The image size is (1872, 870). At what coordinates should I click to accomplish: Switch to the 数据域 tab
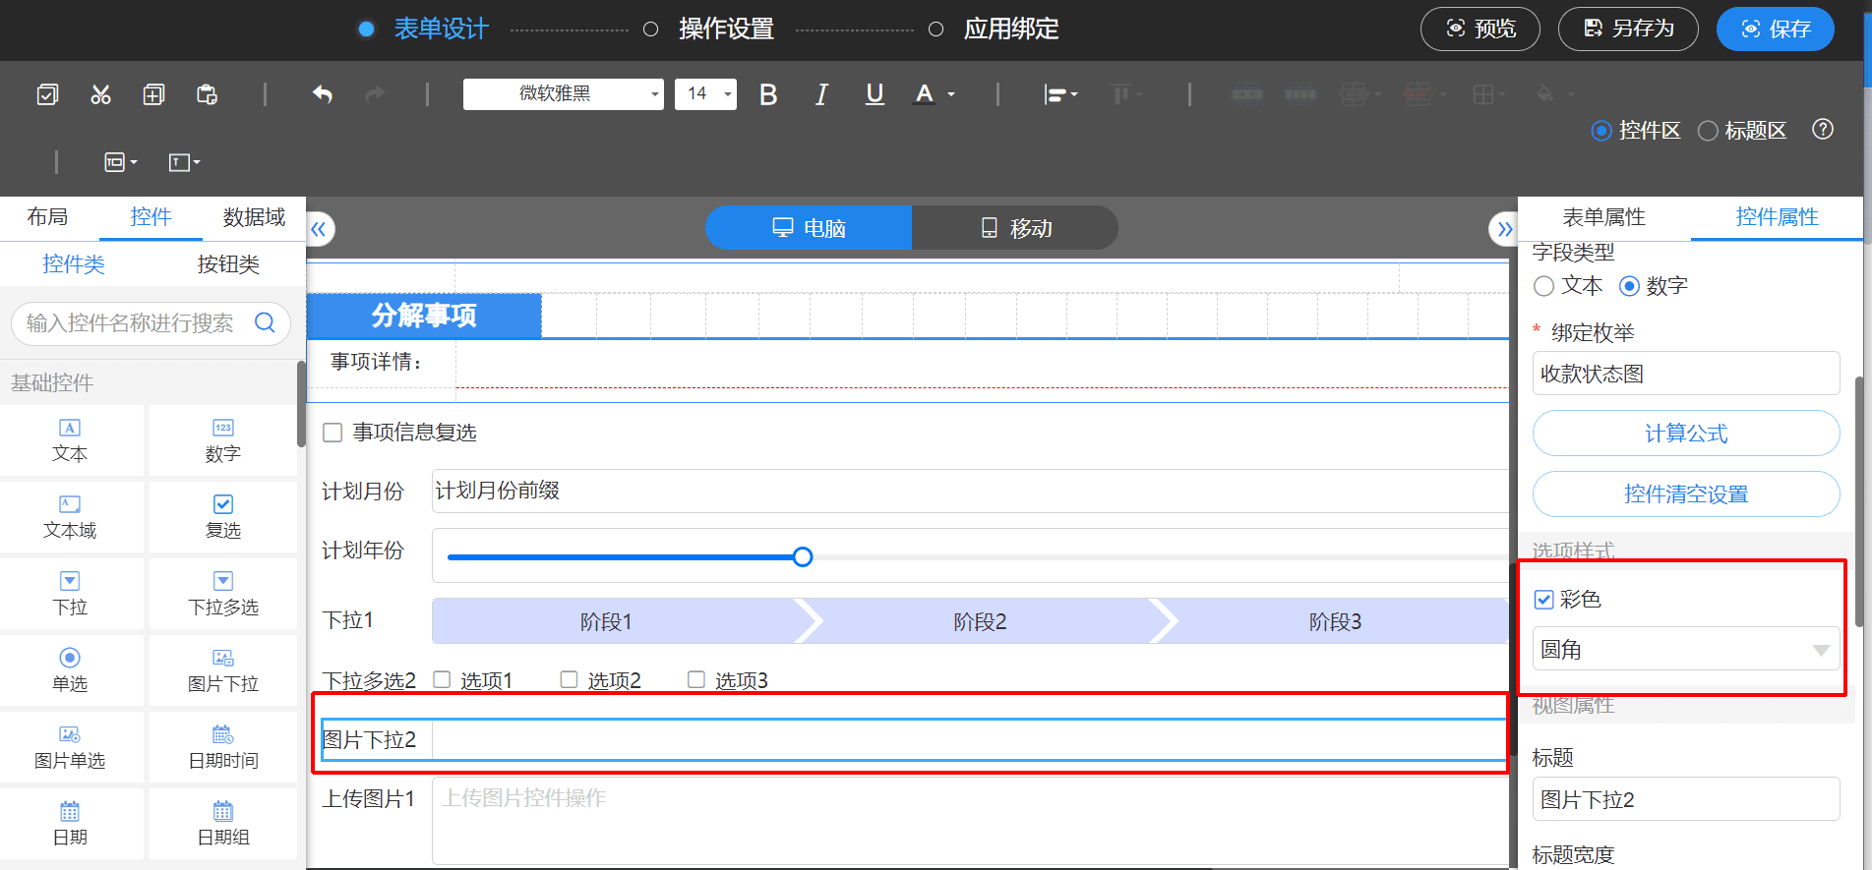tap(254, 217)
